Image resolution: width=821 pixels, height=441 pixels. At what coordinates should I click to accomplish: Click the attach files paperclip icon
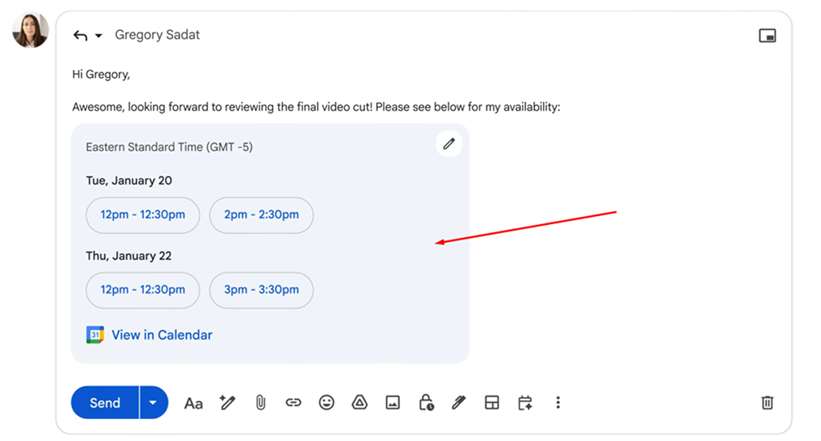[x=260, y=403]
